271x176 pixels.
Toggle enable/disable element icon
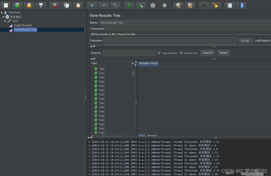point(115,6)
